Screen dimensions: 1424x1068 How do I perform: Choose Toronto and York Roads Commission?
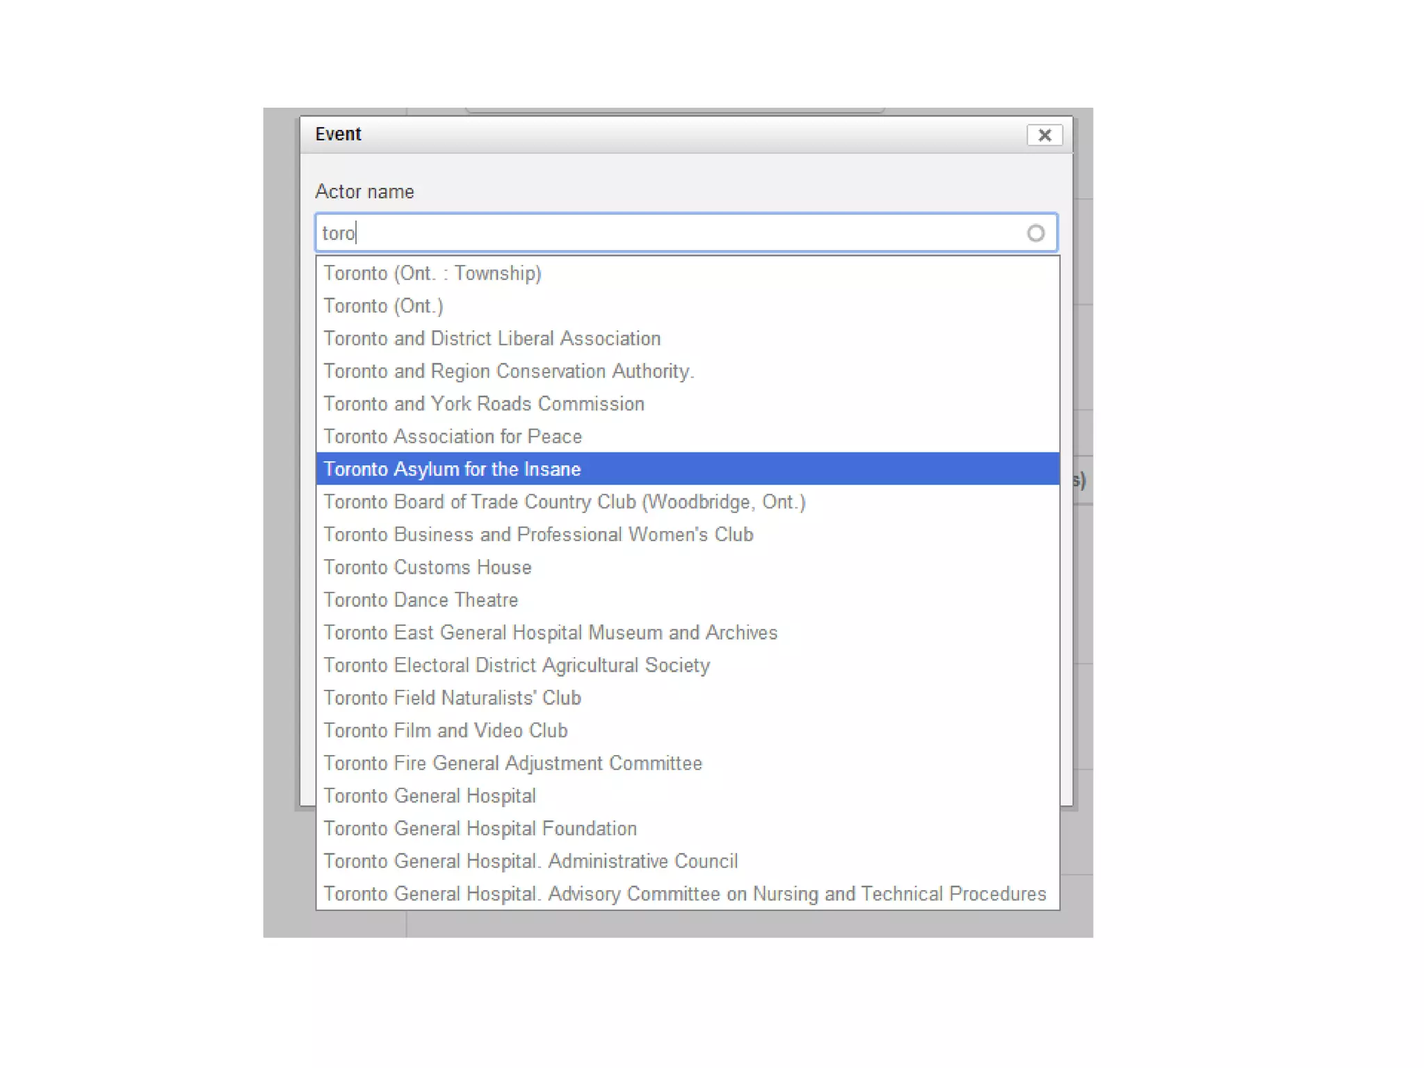[x=483, y=404]
